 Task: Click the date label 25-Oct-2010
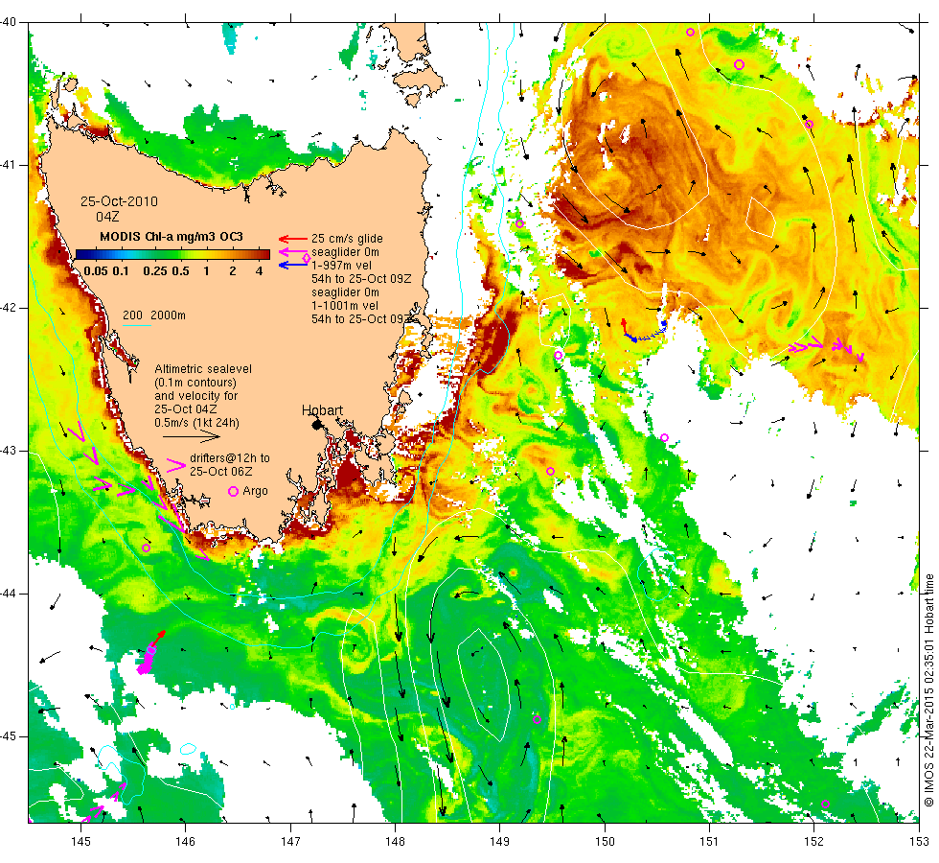[119, 201]
